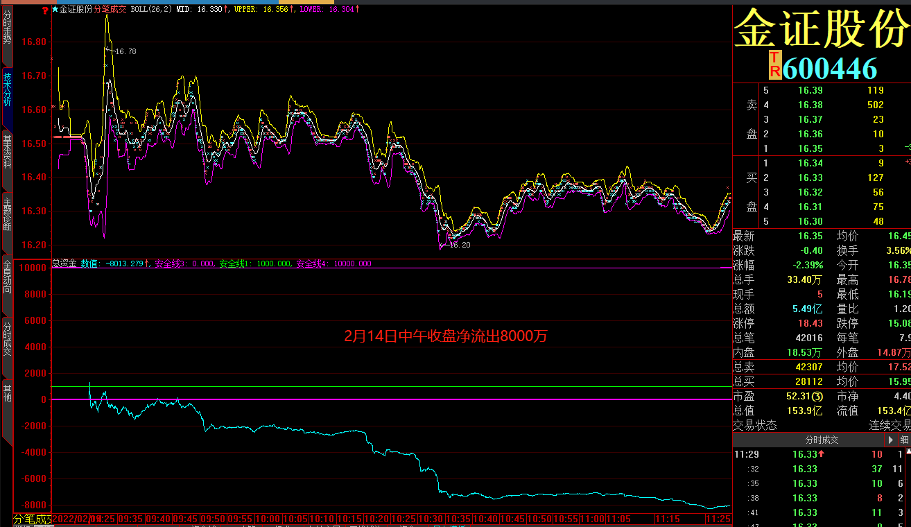Click the up arrow next to 11:29 price
This screenshot has width=911, height=527.
[822, 454]
